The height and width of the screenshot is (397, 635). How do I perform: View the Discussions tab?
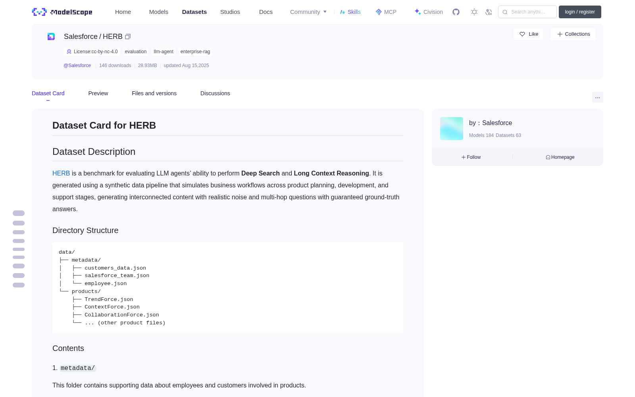click(215, 93)
